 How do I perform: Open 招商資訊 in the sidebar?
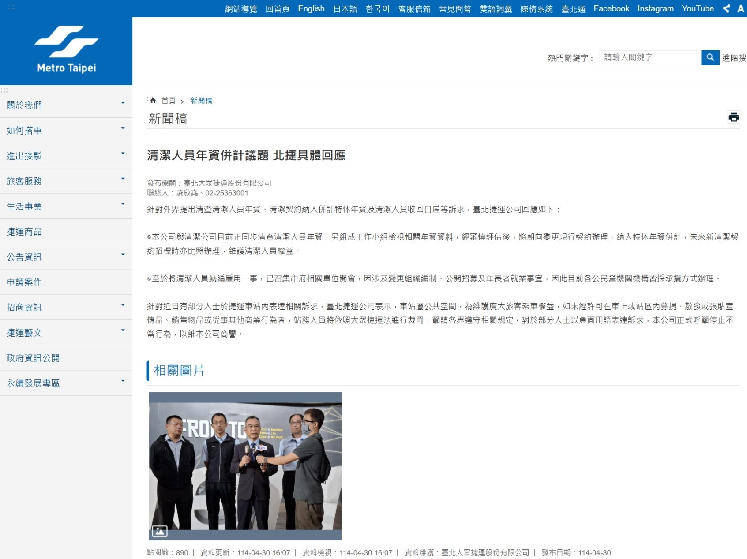[24, 308]
